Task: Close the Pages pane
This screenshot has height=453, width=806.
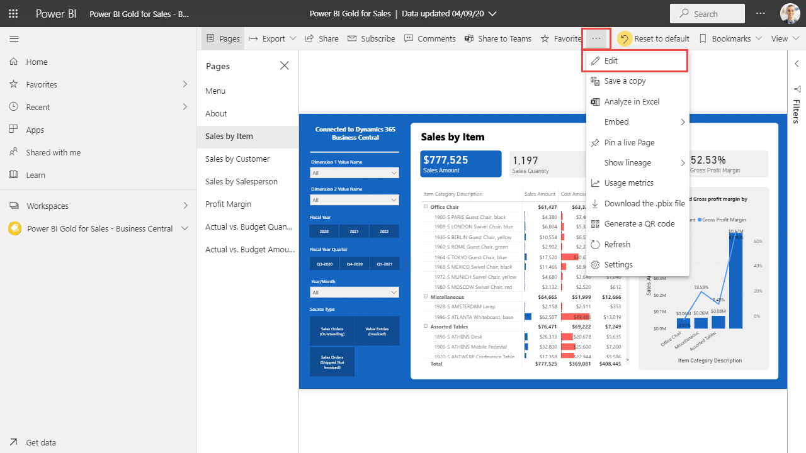Action: tap(285, 65)
